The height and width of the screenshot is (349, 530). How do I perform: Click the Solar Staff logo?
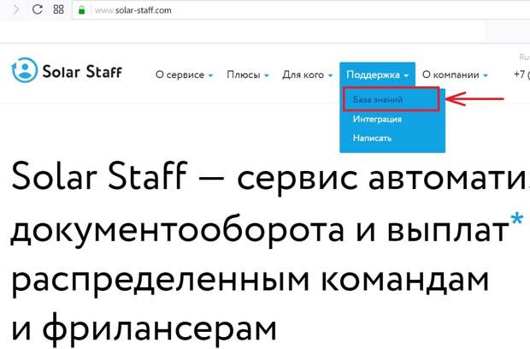(x=67, y=70)
